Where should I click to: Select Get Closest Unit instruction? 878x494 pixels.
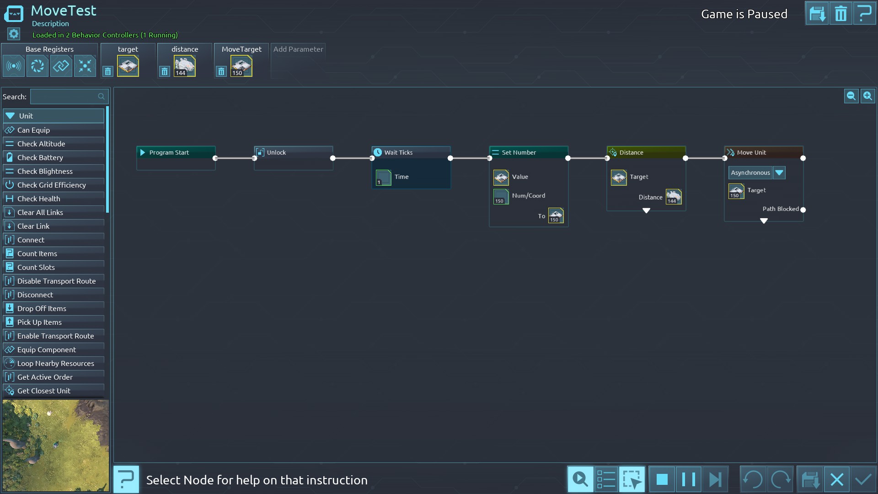[44, 391]
